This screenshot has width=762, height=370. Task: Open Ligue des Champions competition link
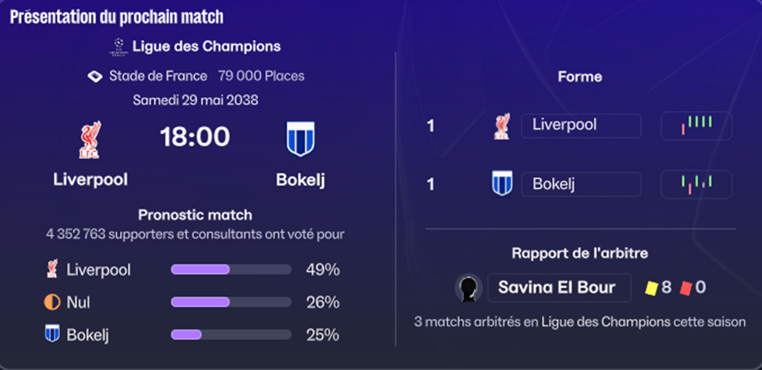point(207,47)
